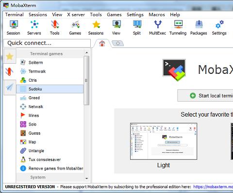Launch the Greed game
The height and width of the screenshot is (193, 233).
click(x=50, y=98)
